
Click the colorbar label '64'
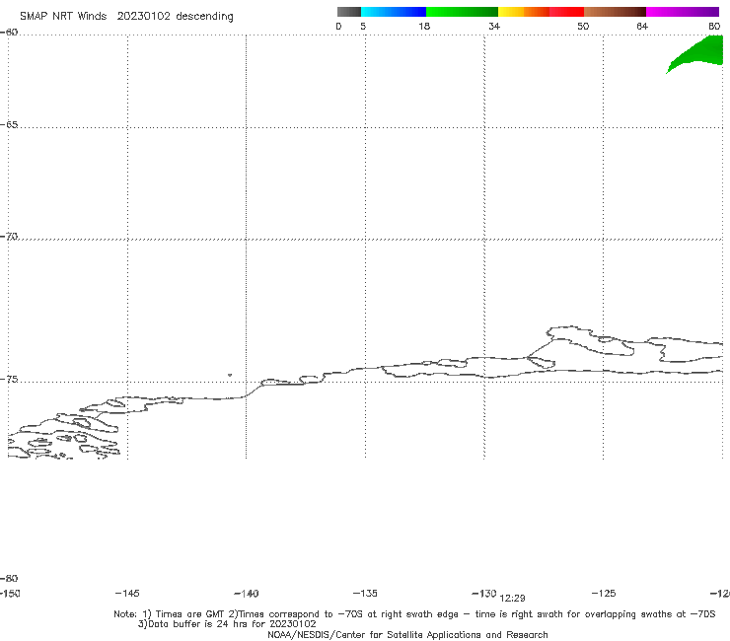point(642,26)
